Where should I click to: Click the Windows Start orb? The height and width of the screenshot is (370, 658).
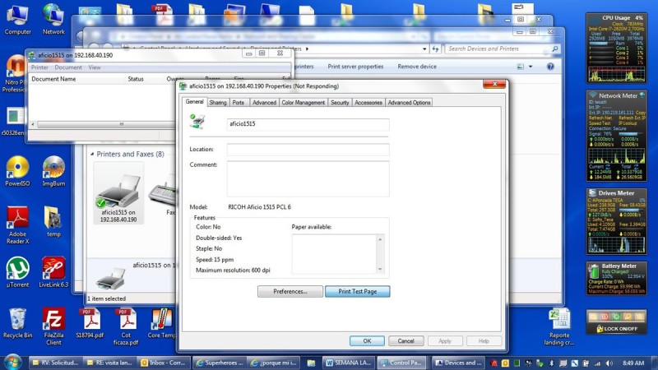12,362
